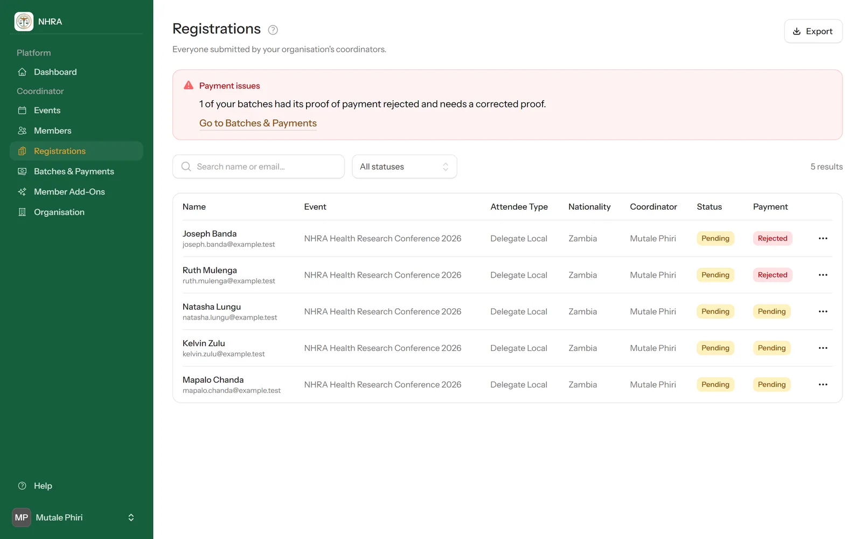Open Members in the sidebar
This screenshot has width=862, height=539.
[77, 130]
